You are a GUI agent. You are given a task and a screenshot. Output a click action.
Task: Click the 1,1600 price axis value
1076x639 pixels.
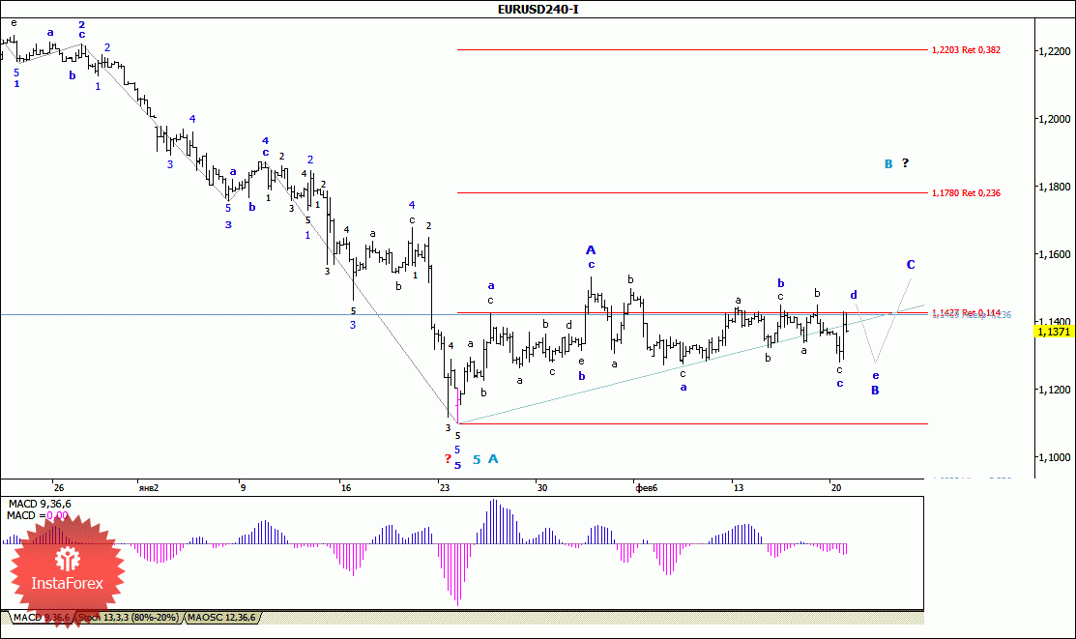[1054, 254]
